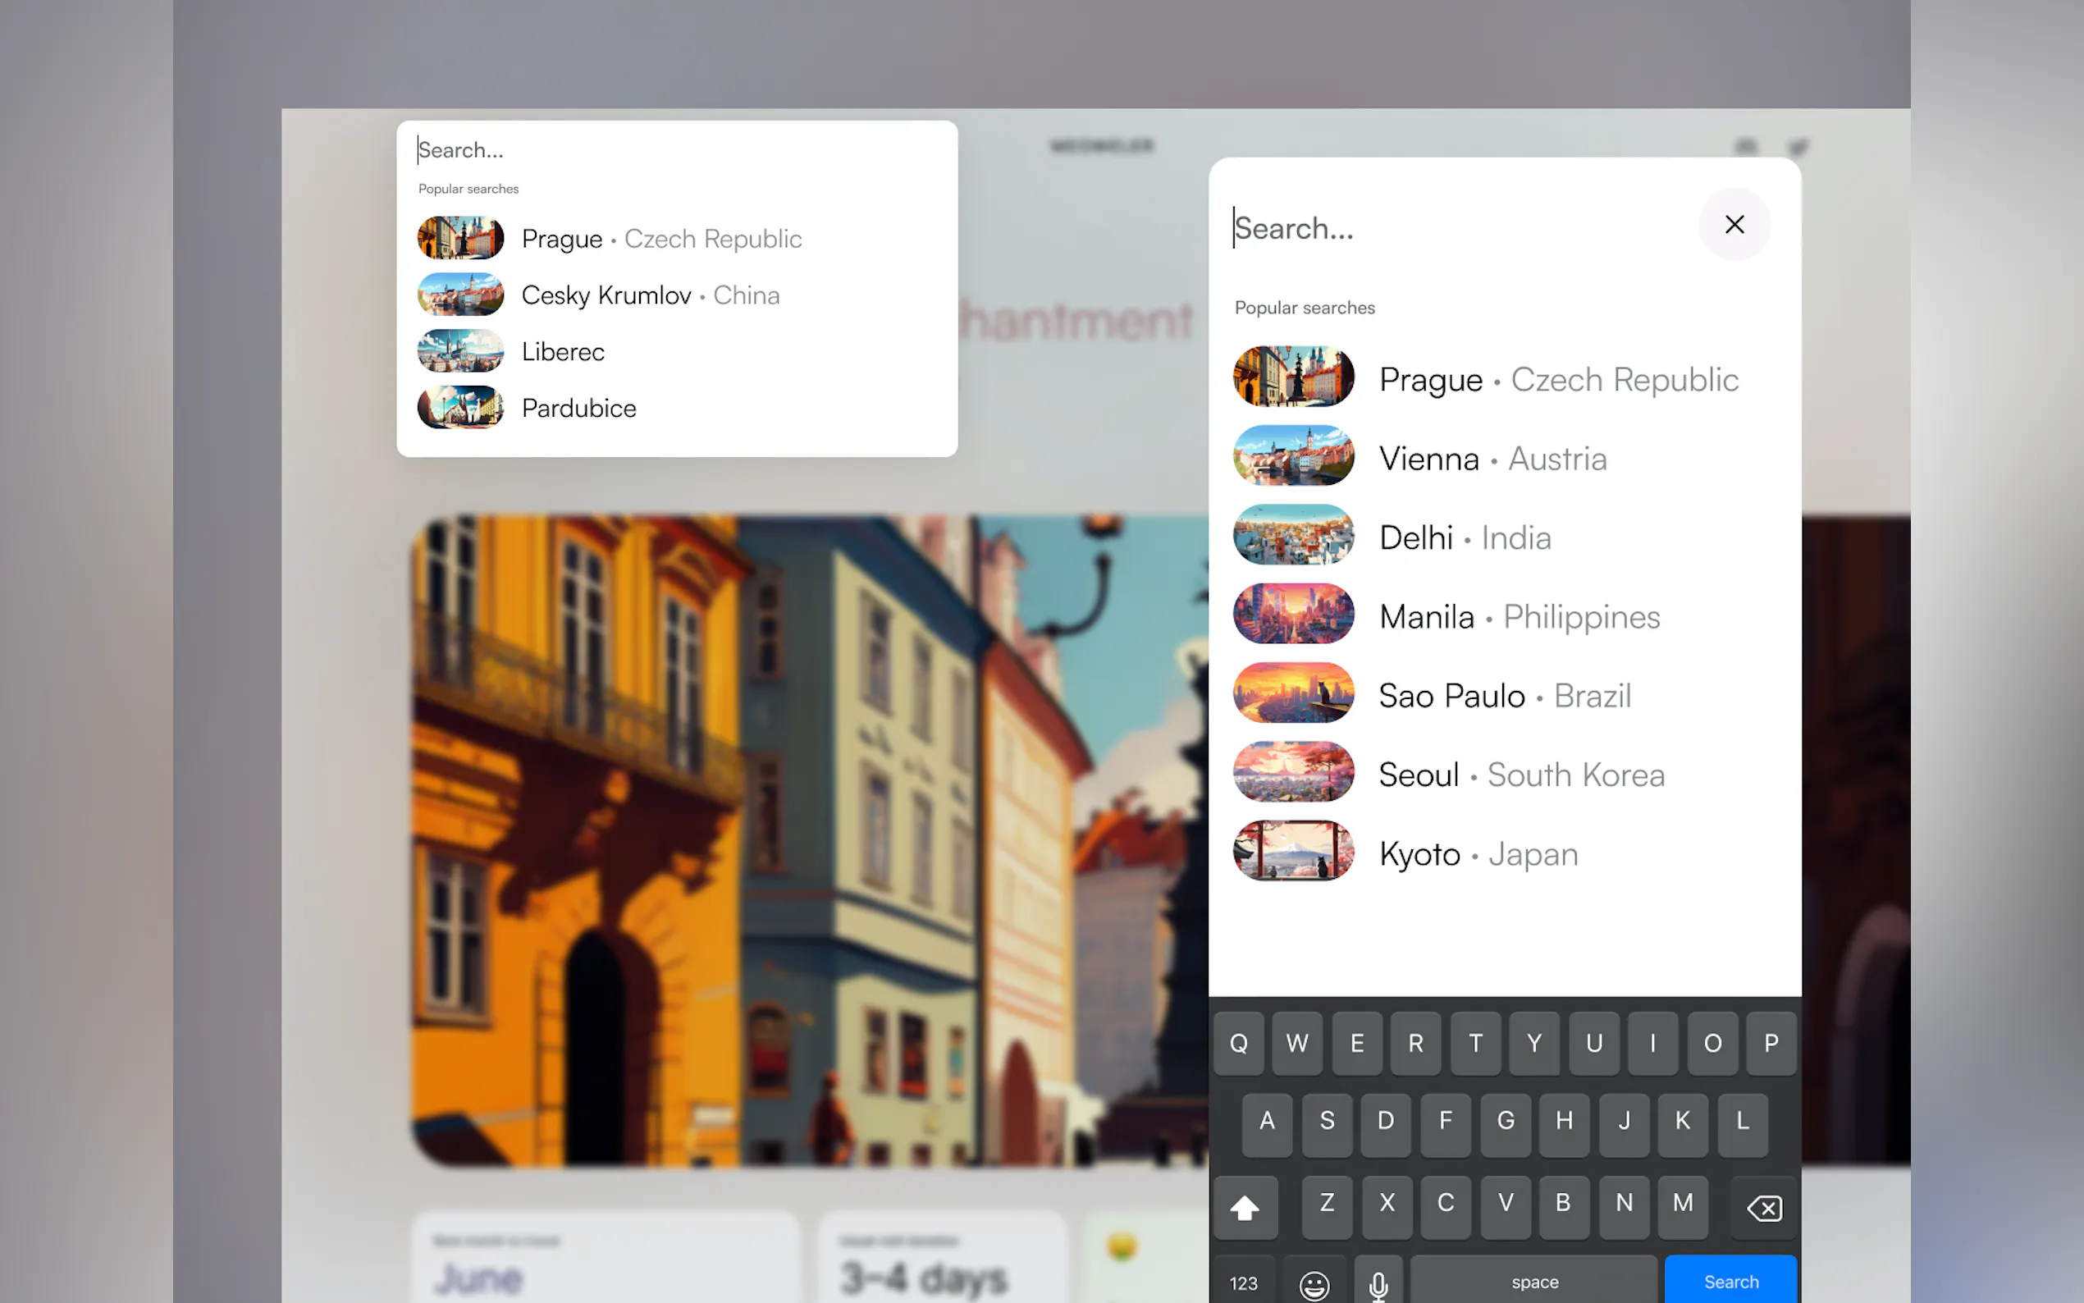Choose Seoul South Korea result
This screenshot has width=2084, height=1303.
1520,775
